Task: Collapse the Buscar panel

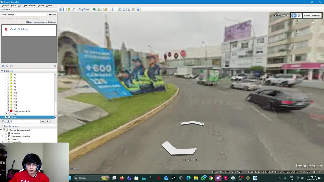Action: pos(2,10)
